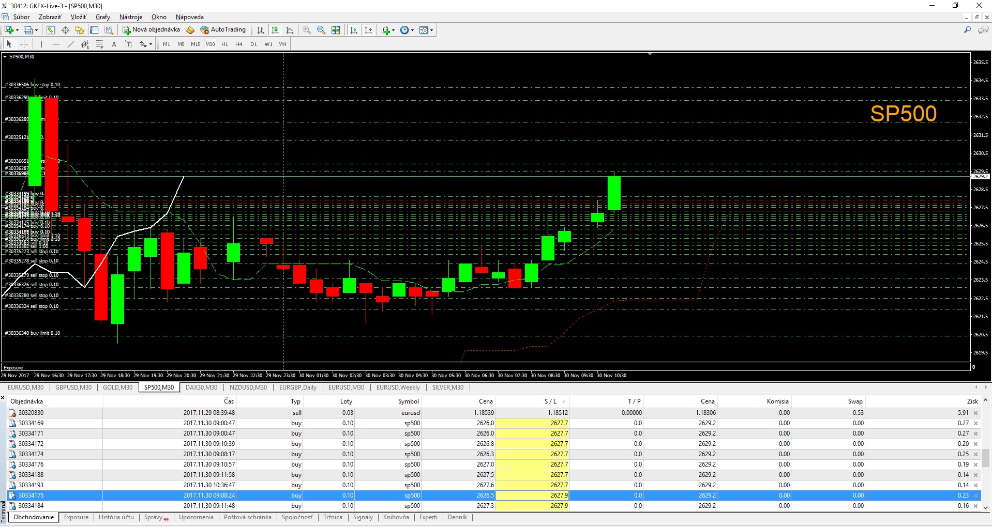Open the search magnifier icon
Screen dimensions: 992x527
pyautogui.click(x=967, y=30)
